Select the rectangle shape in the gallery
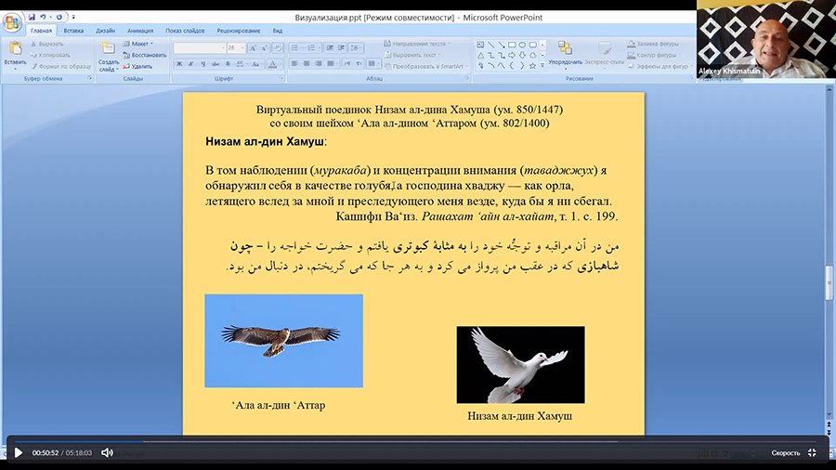Screen dimensions: 836x470 pyautogui.click(x=512, y=45)
